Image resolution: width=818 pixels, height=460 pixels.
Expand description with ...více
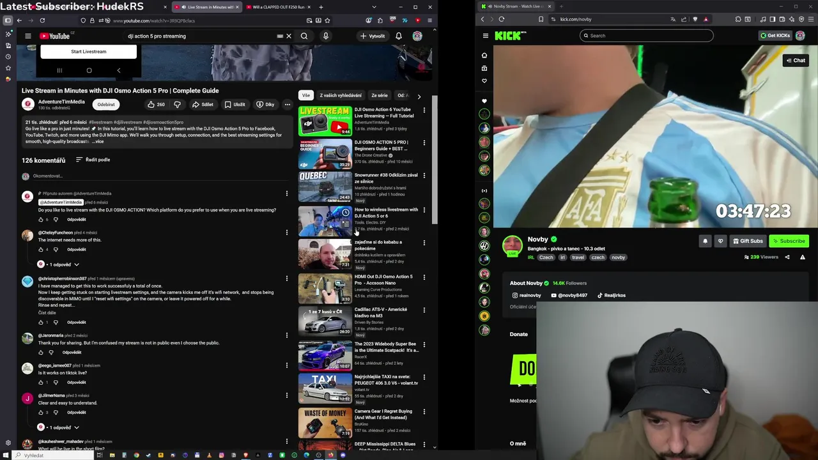pyautogui.click(x=97, y=141)
